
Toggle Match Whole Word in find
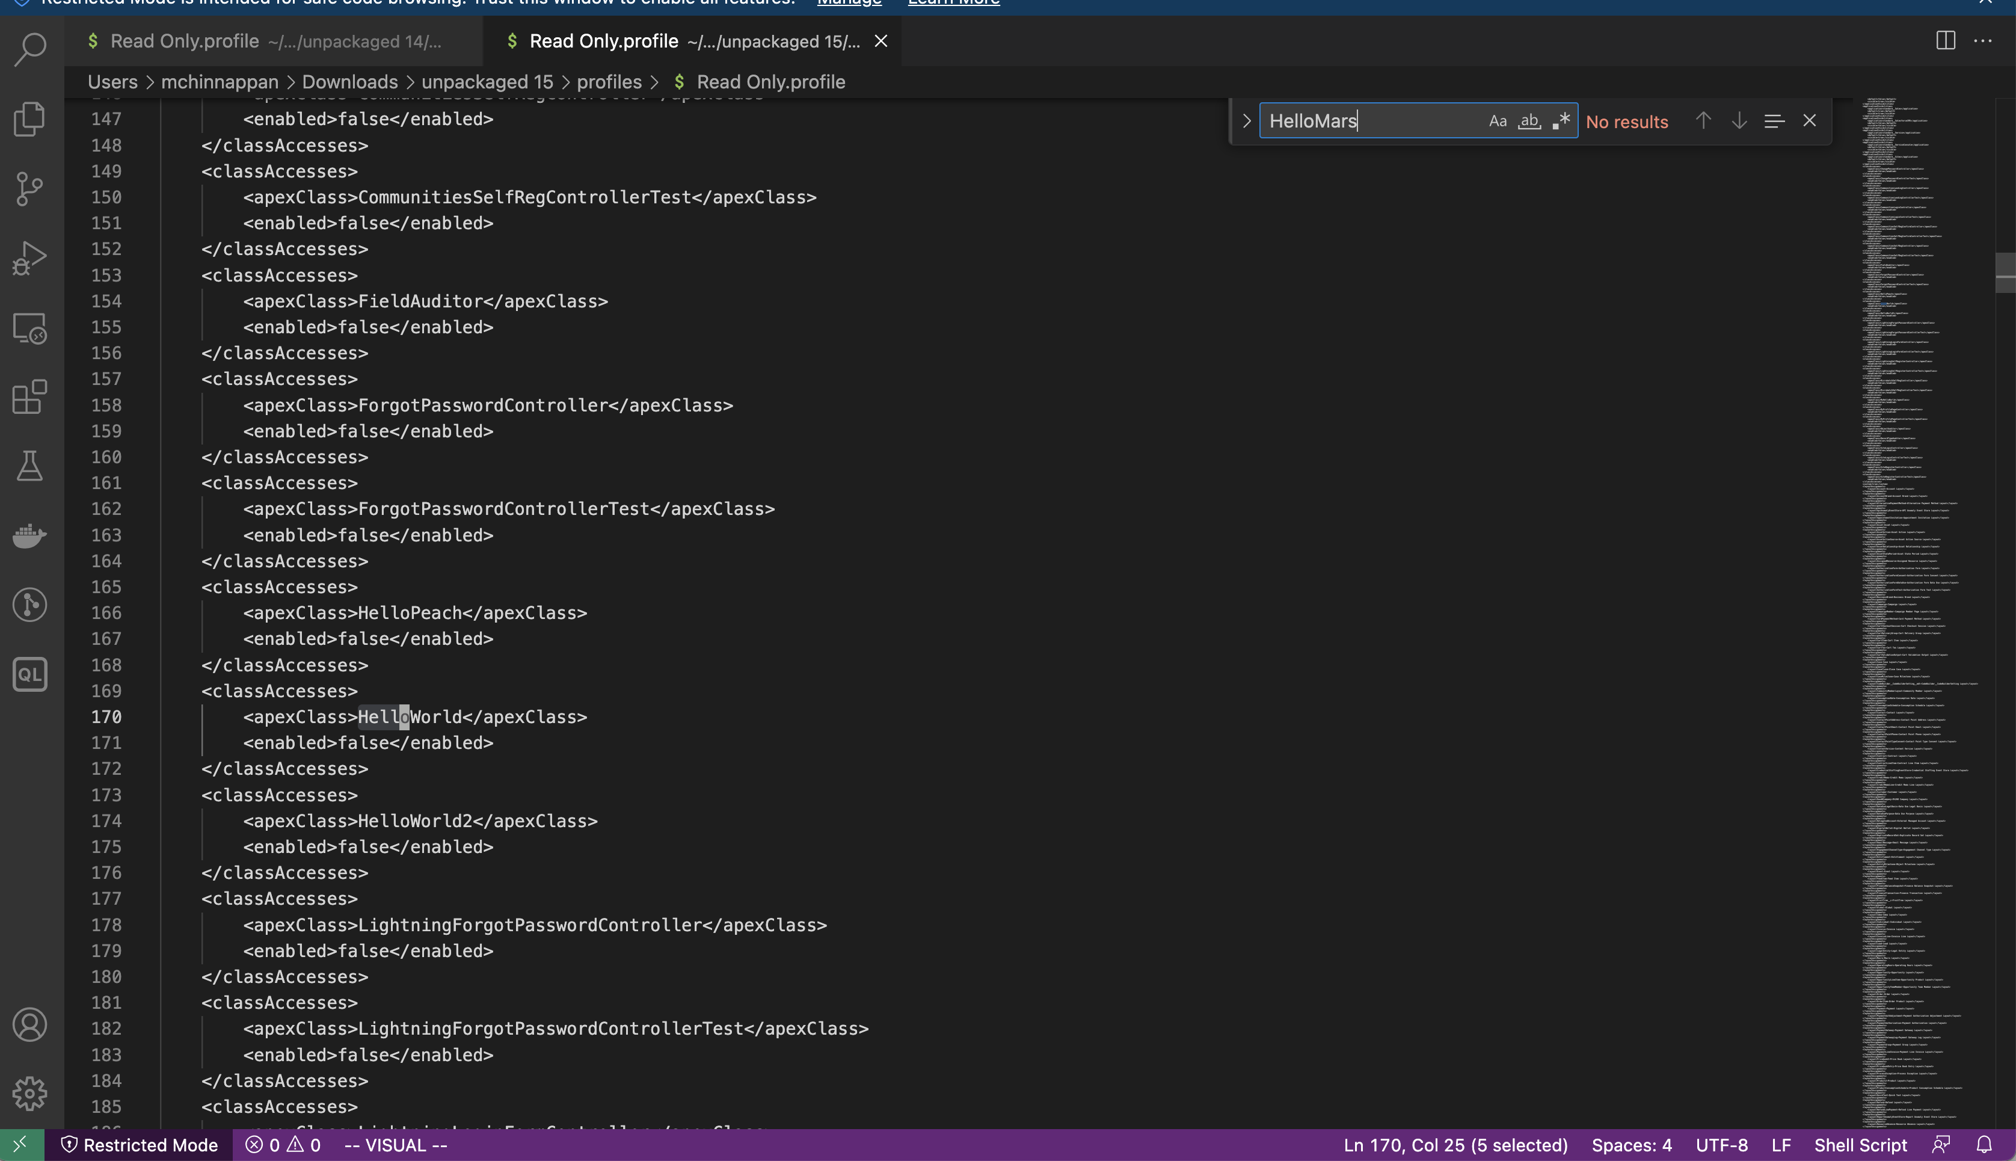[1529, 121]
